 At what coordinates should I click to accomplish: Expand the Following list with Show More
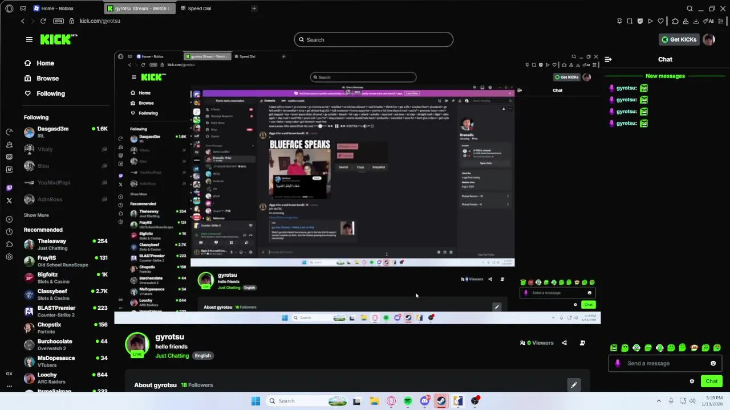click(36, 215)
